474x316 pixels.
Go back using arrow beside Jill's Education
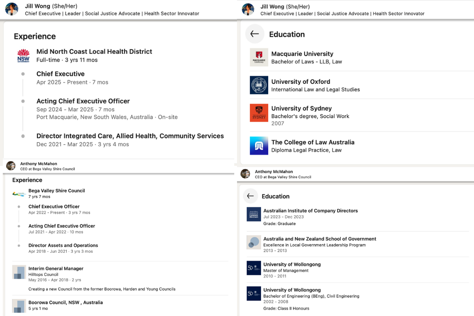click(254, 34)
